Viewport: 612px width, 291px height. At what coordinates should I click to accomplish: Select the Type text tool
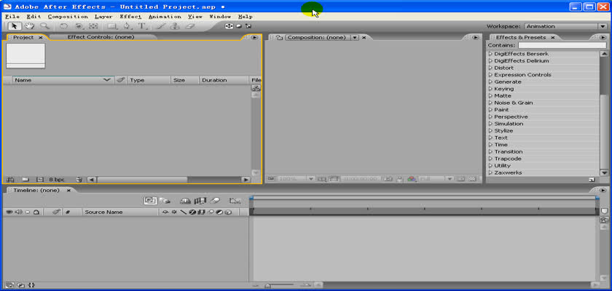tap(142, 26)
